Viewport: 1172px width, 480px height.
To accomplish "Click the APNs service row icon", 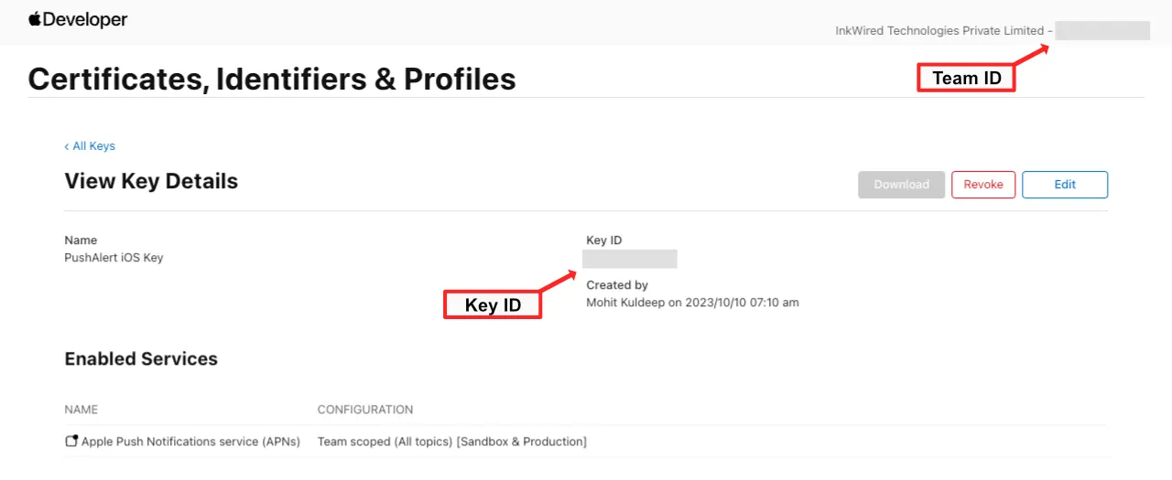I will [x=71, y=442].
